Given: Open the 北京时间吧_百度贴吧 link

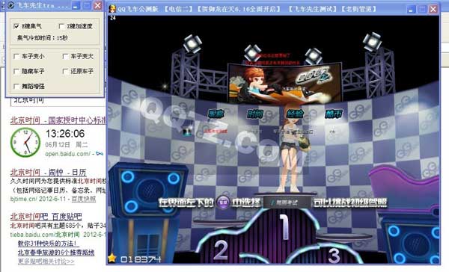Looking at the screenshot, I should [46, 217].
